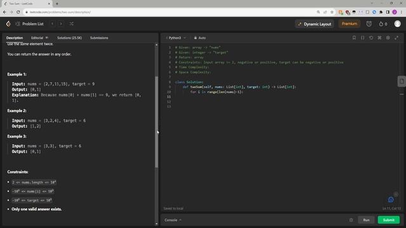
Task: Click the browser back button
Action: point(4,12)
